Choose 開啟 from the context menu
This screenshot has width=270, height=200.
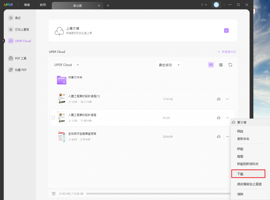click(x=240, y=131)
